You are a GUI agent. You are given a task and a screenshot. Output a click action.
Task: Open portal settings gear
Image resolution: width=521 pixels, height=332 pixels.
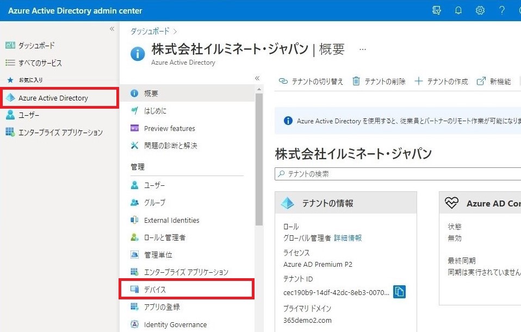480,11
